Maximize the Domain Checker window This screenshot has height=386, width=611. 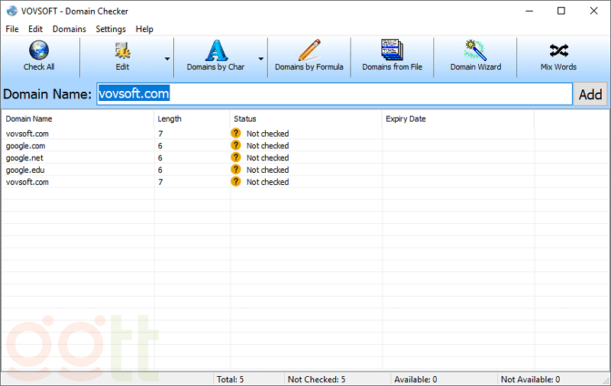point(561,11)
